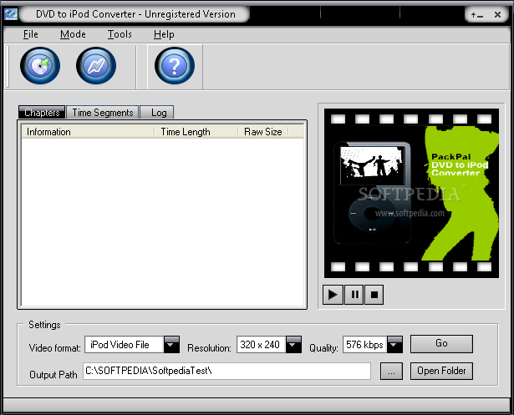Click the Open DVD disc icon
The image size is (514, 415).
[40, 65]
